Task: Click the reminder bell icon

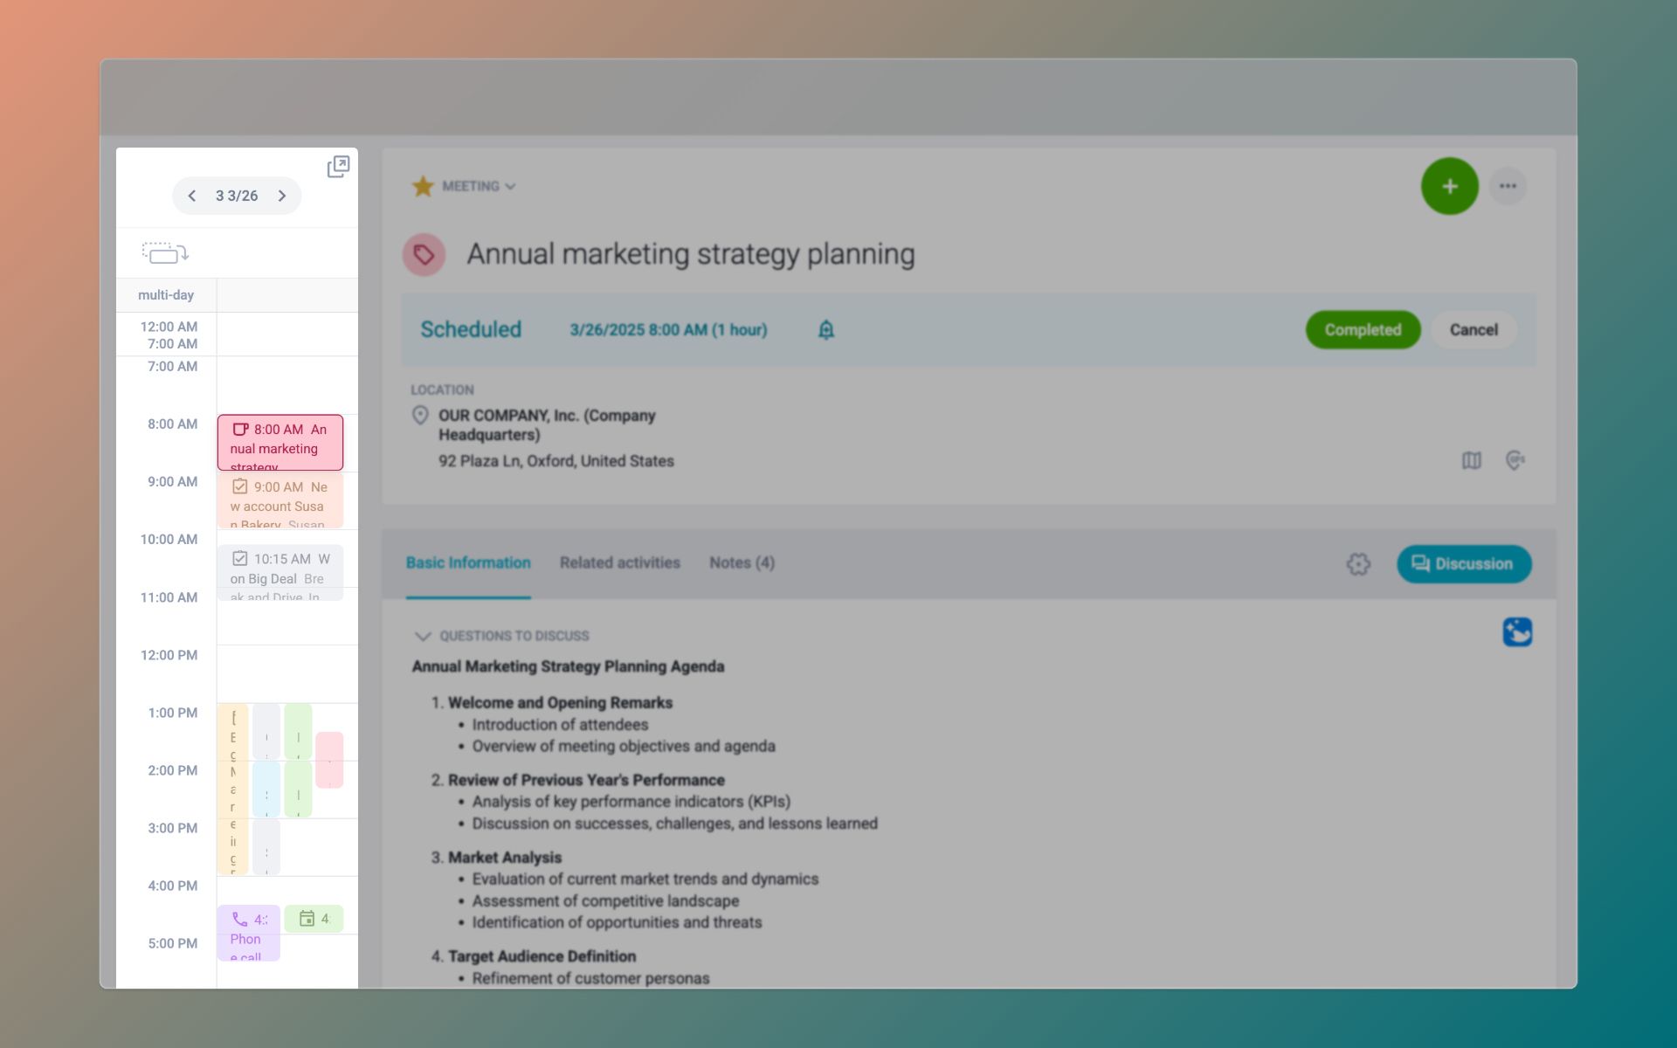Action: (x=825, y=330)
